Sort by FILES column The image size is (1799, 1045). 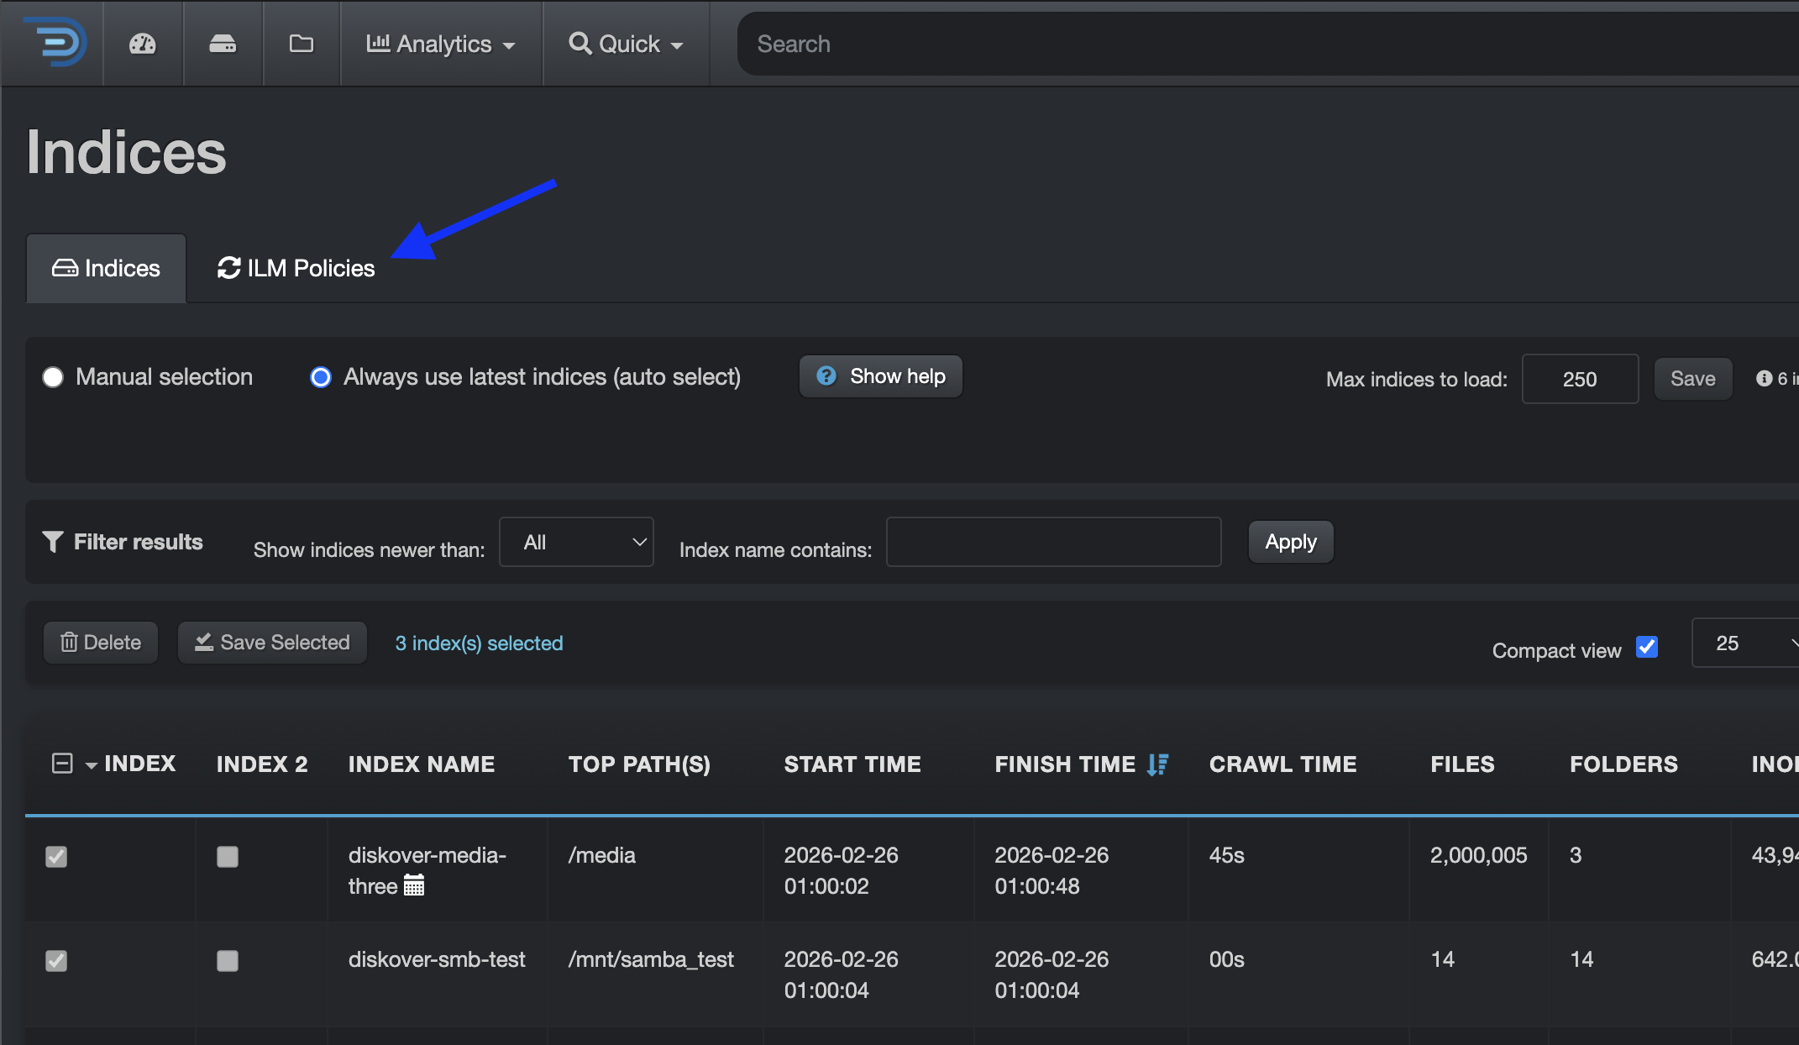pos(1462,764)
